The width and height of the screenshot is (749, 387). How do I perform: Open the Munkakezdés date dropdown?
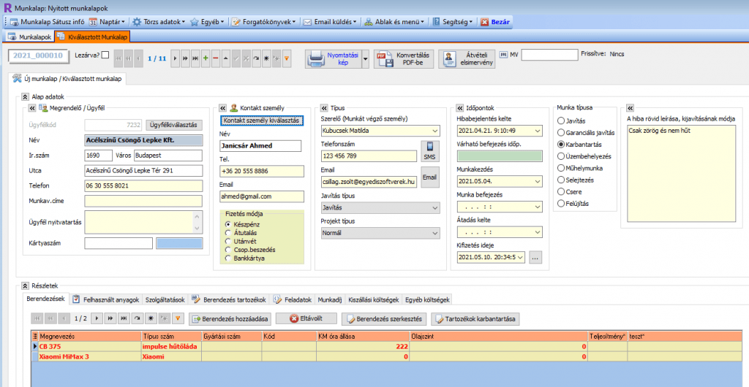click(538, 182)
